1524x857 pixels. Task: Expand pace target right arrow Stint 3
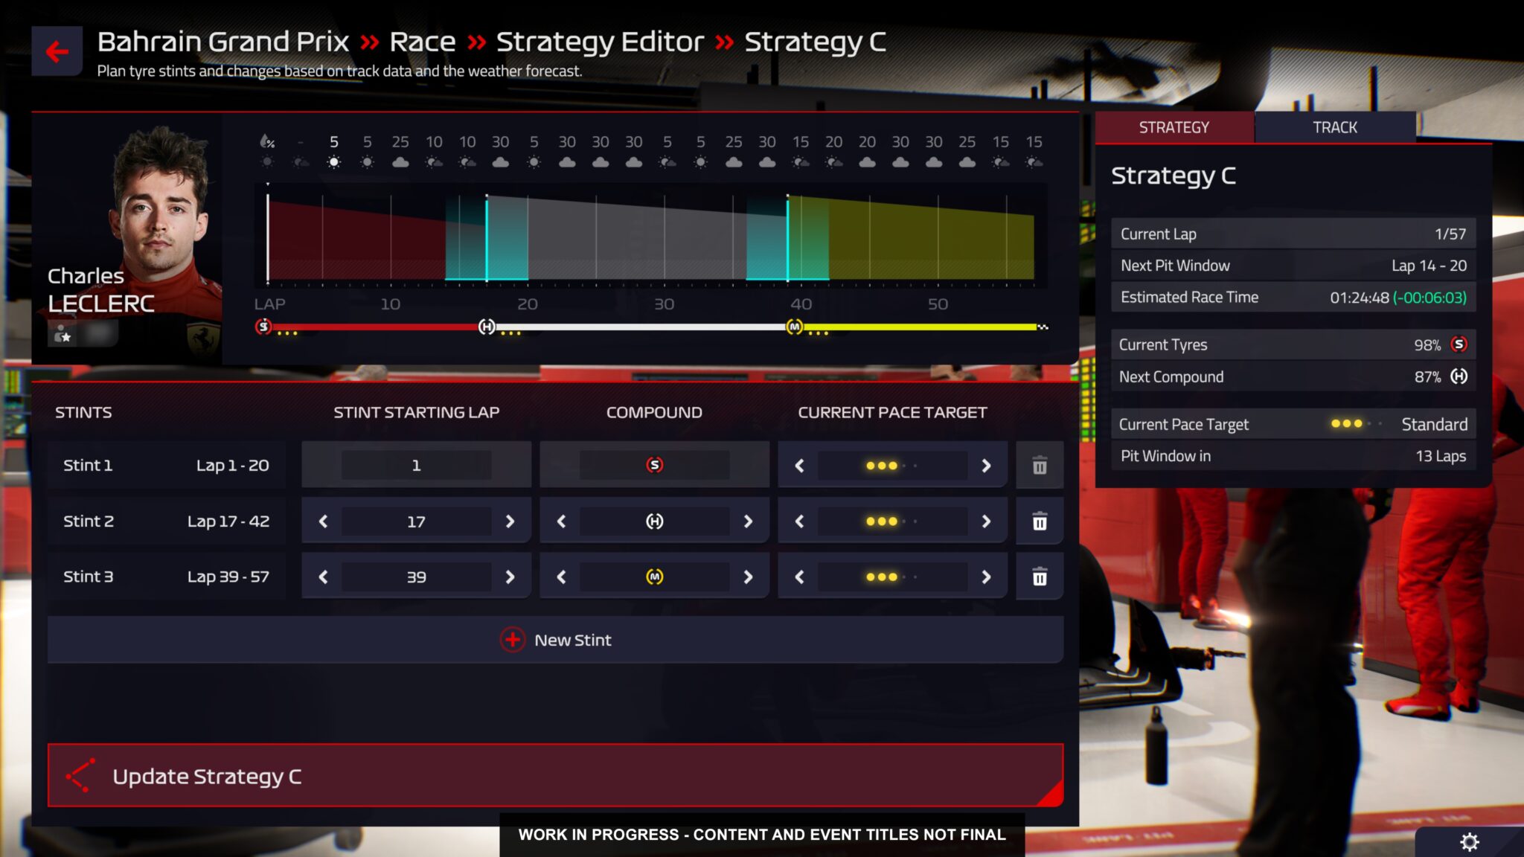point(984,577)
